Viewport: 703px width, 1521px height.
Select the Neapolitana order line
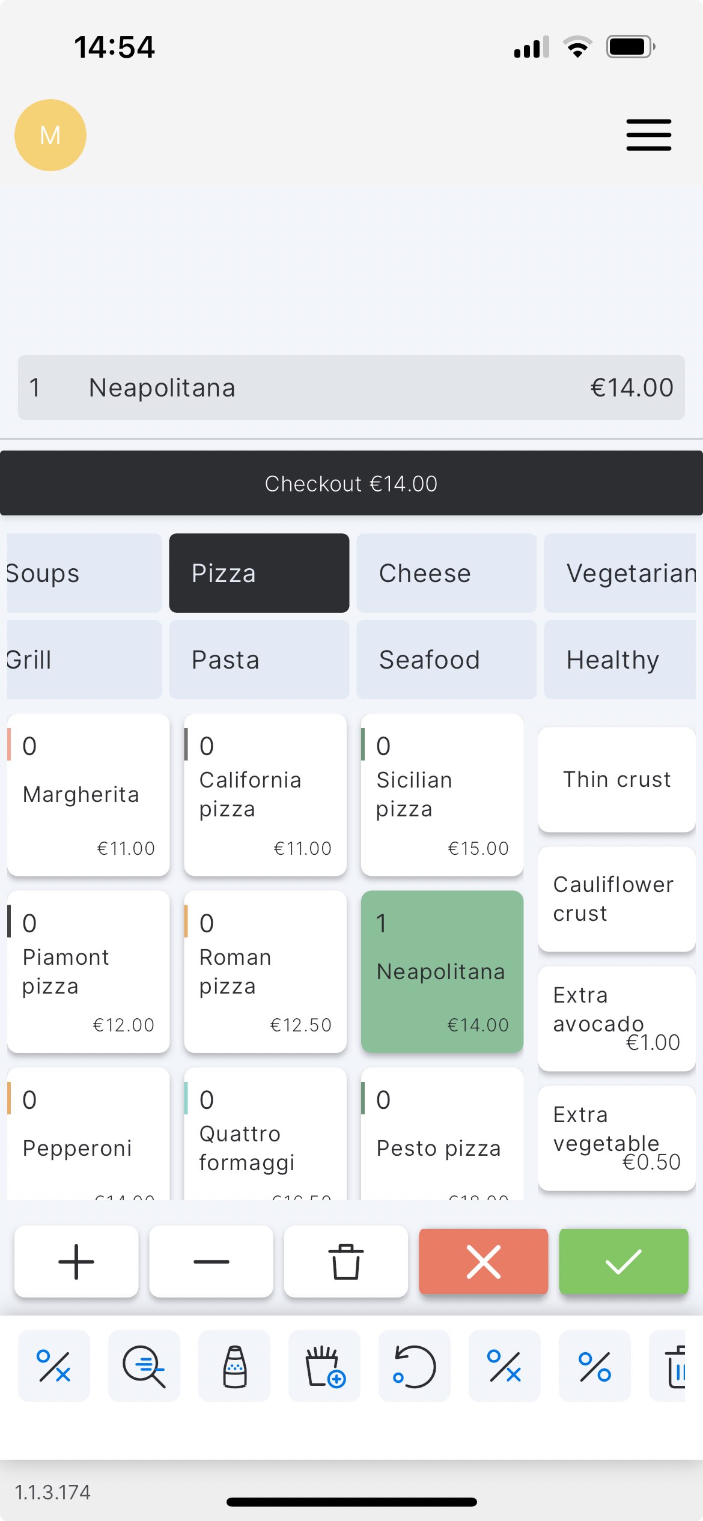351,387
